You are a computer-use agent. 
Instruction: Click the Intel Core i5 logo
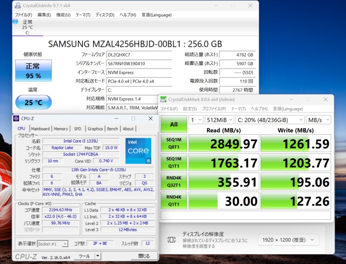click(138, 151)
